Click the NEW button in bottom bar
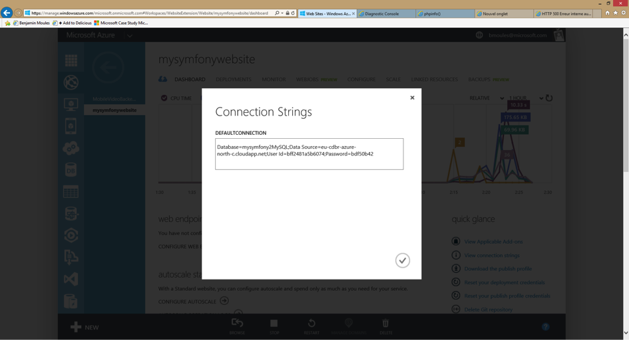The width and height of the screenshot is (629, 340). tap(85, 327)
